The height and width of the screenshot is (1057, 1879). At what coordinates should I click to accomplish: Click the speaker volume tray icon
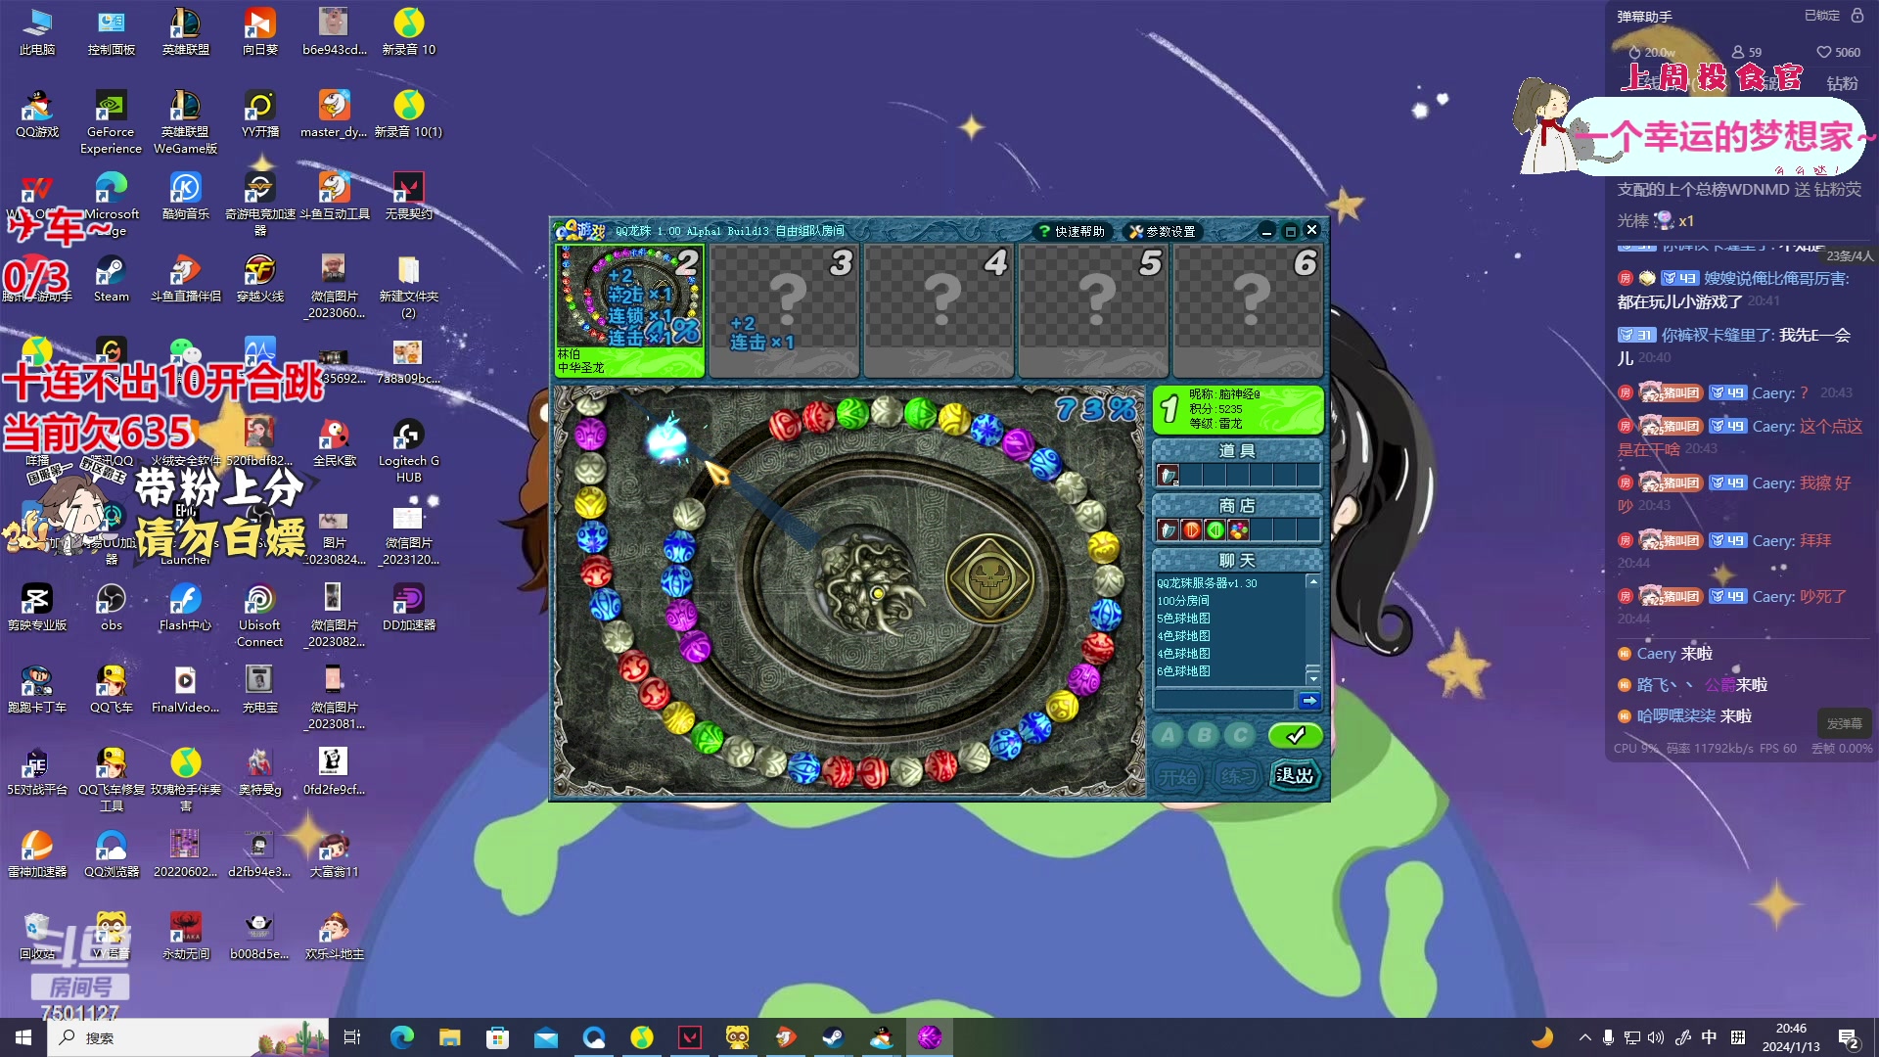pos(1656,1037)
